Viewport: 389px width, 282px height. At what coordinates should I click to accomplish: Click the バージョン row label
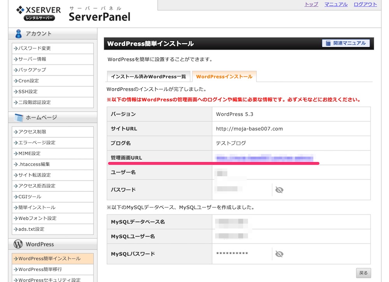click(x=123, y=114)
